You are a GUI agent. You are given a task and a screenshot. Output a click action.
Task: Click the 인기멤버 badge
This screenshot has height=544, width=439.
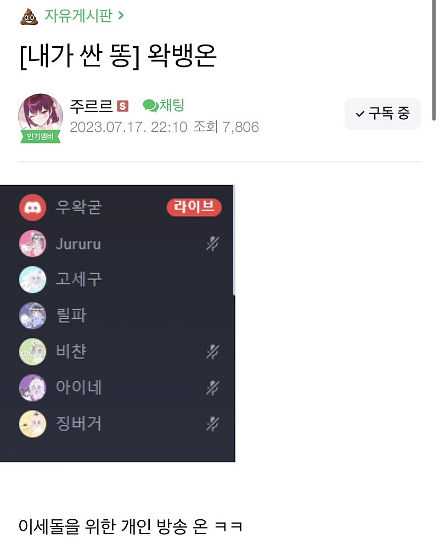click(x=41, y=136)
